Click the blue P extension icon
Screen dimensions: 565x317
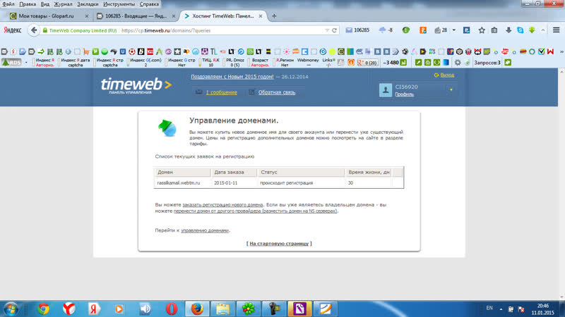click(466, 30)
